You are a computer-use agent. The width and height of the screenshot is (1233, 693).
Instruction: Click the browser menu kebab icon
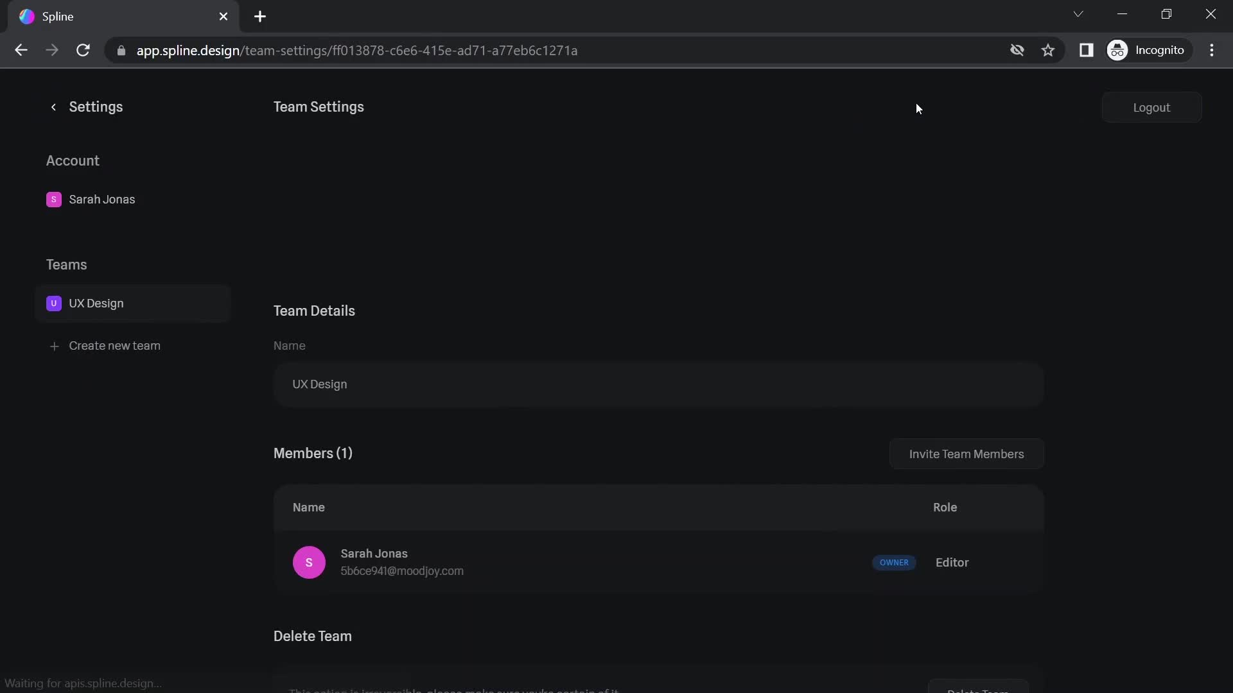tap(1214, 51)
